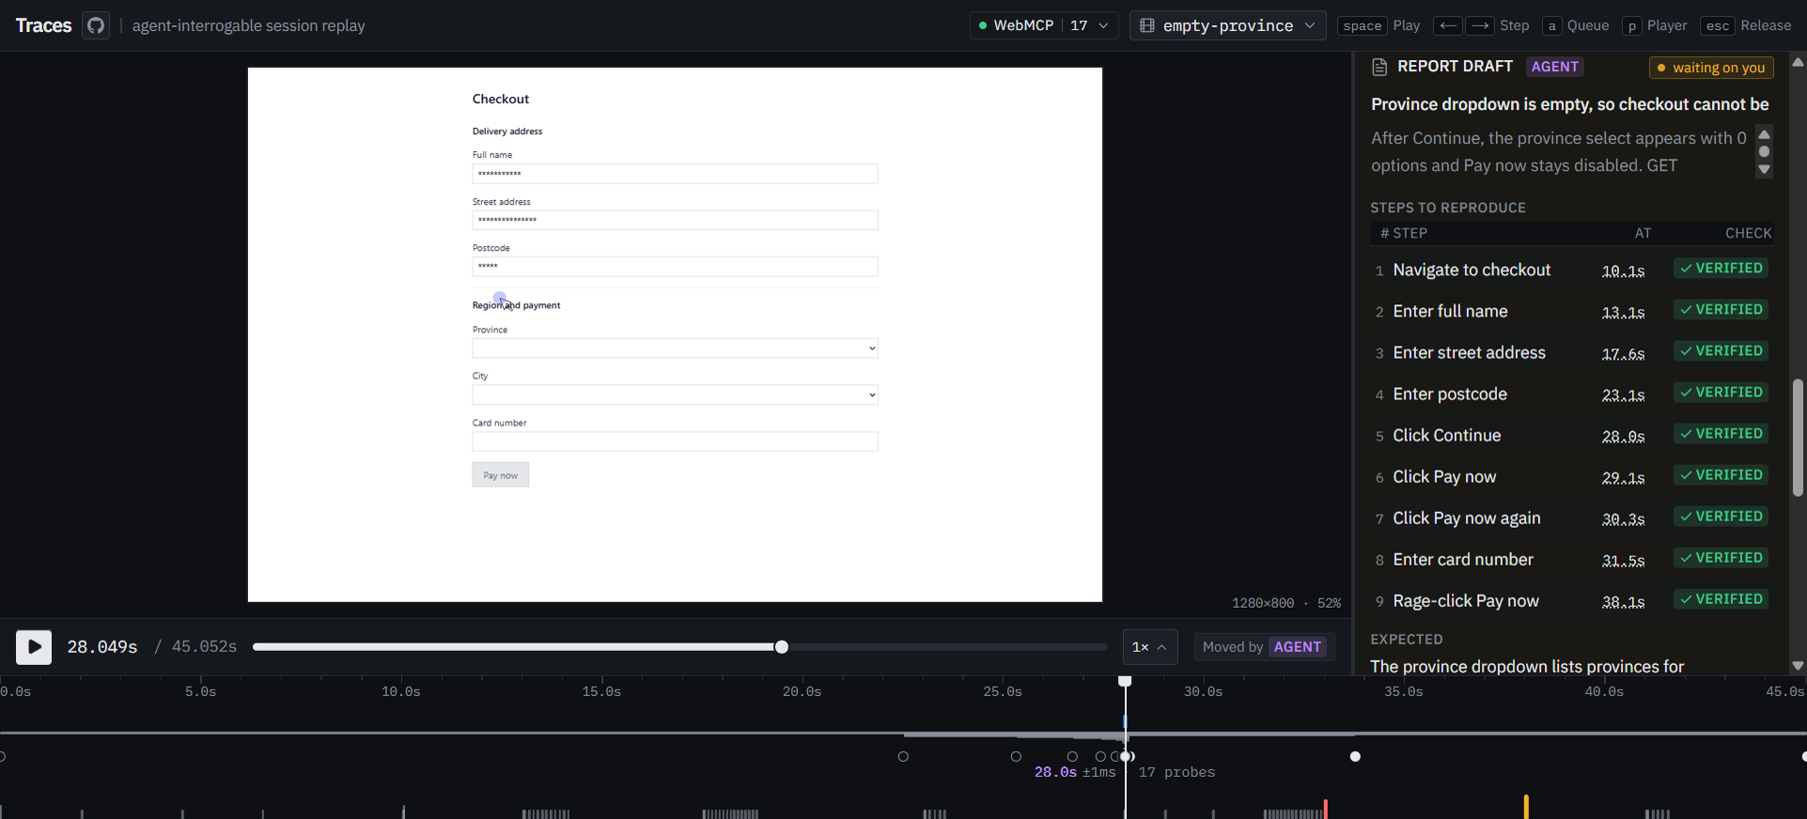Click the summary text up arrow
Screen dimensions: 1807x819
click(1764, 134)
